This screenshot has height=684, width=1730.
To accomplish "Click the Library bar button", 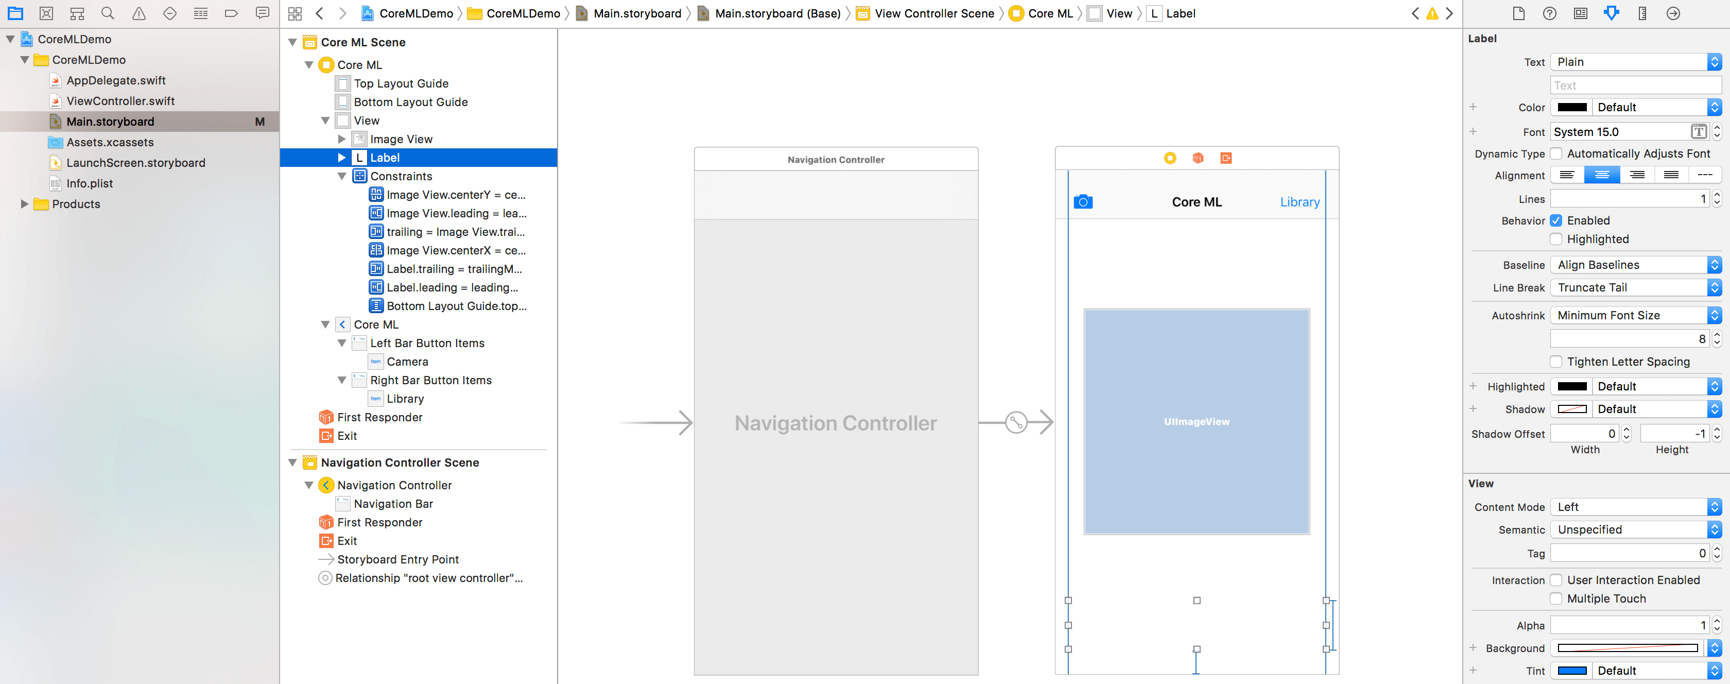I will pos(1300,201).
